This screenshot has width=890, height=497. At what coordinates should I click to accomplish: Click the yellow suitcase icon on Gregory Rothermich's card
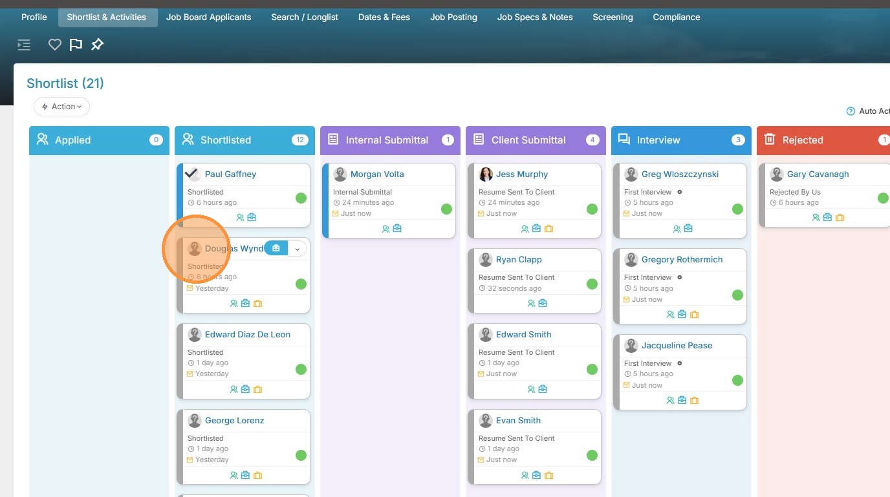tap(694, 315)
